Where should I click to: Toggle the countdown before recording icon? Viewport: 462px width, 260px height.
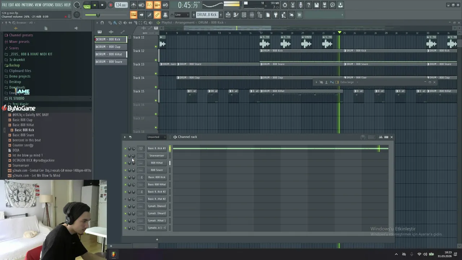coord(149,5)
